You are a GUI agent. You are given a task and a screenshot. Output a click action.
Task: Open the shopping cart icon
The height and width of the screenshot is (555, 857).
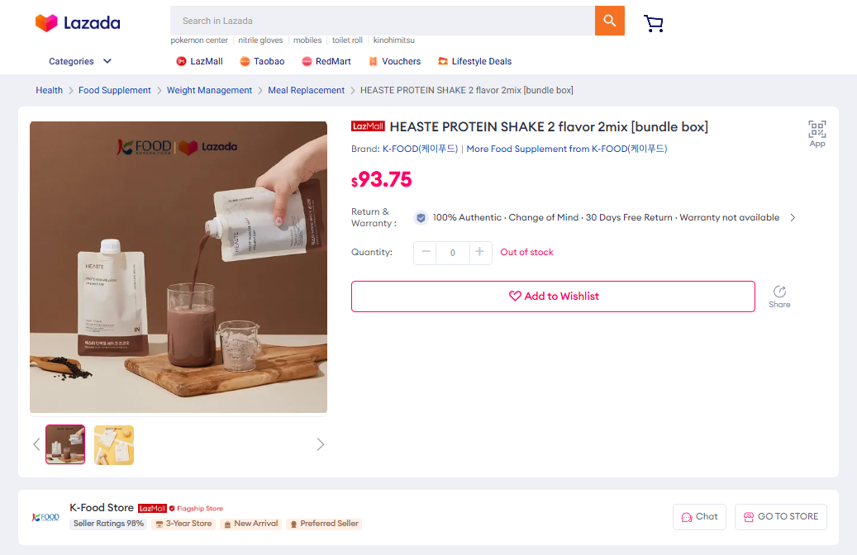tap(653, 23)
